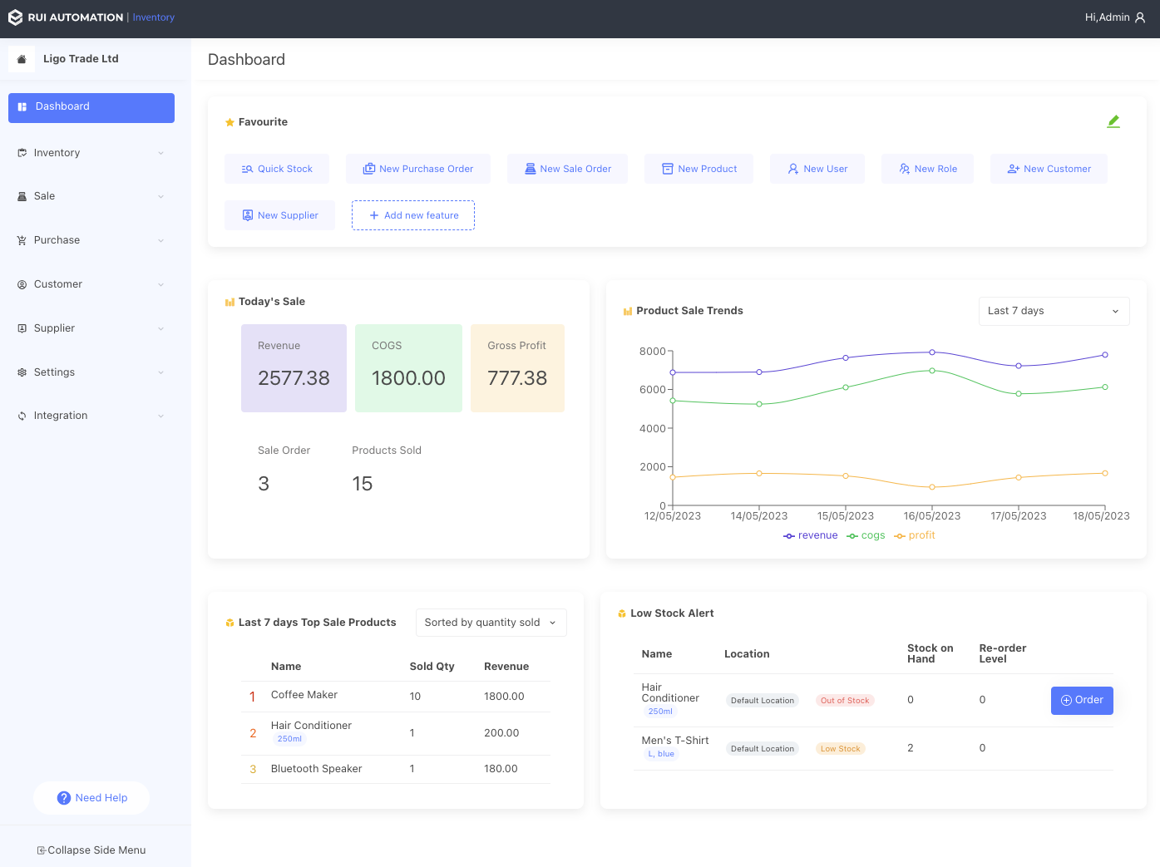This screenshot has height=867, width=1160.
Task: Select the Inventory icon in the sidebar
Action: tap(22, 152)
